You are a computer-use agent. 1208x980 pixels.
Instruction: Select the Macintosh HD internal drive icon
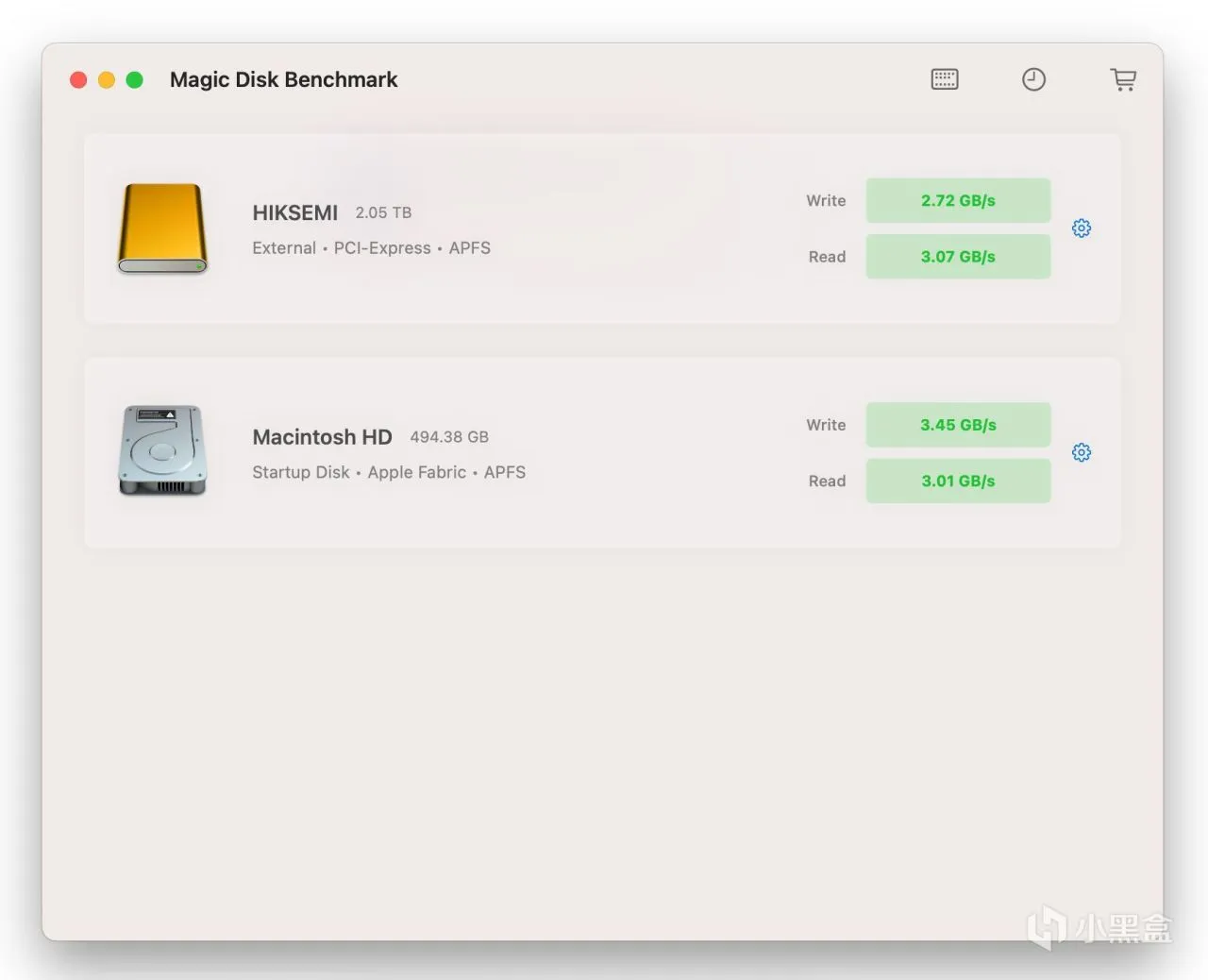point(162,451)
